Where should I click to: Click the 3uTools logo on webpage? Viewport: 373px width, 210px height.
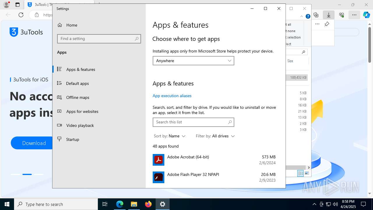click(x=26, y=32)
